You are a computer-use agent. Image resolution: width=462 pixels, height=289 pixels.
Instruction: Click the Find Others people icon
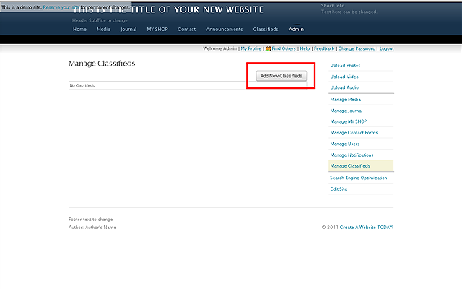pos(269,48)
